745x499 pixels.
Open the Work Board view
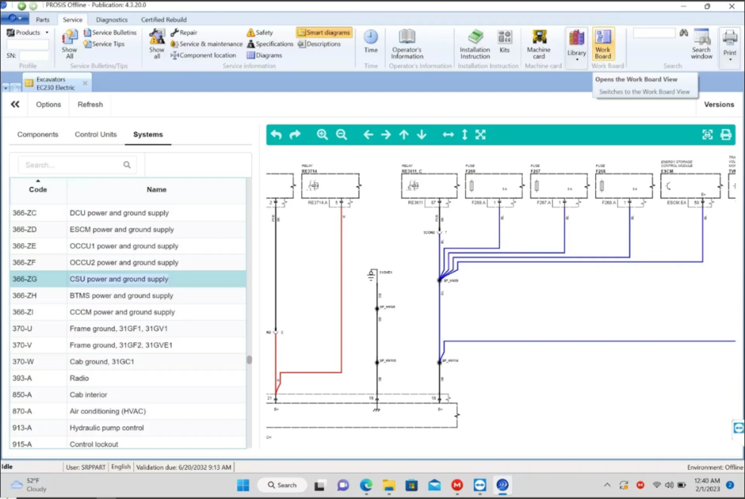pos(603,43)
